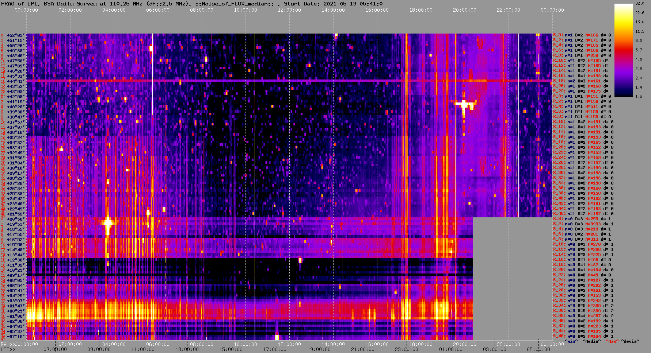Click the -01°00' declination label
The image size is (651, 353).
[15, 316]
